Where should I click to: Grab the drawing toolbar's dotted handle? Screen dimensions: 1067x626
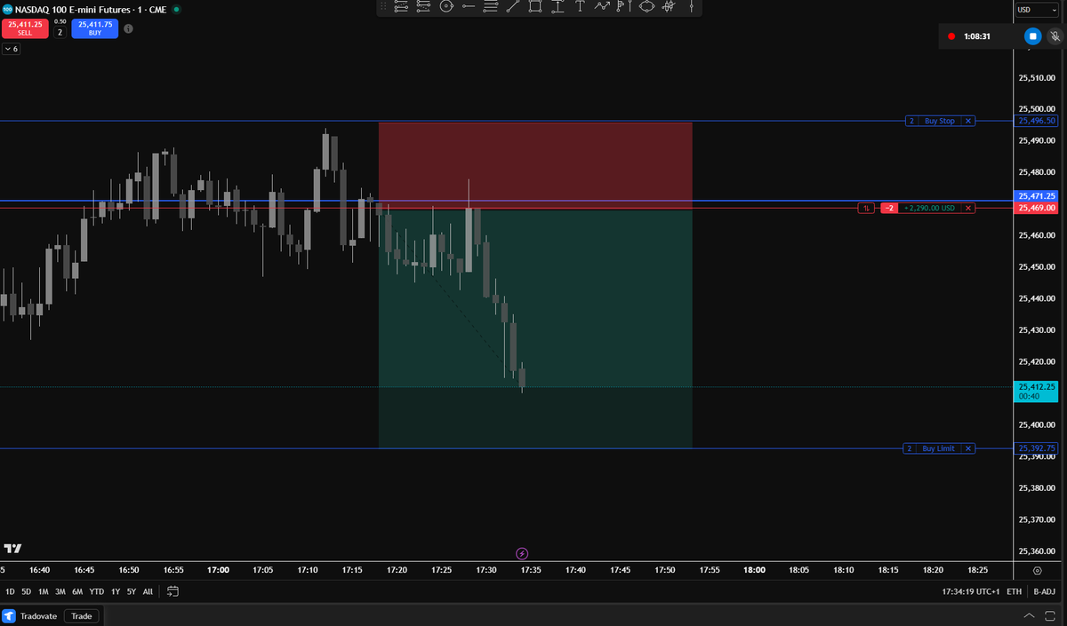384,7
